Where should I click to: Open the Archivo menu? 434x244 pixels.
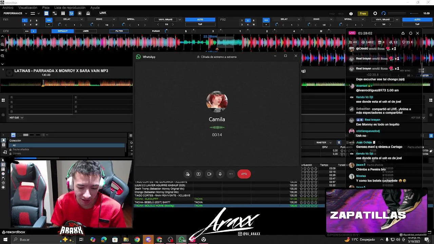[x=8, y=7]
